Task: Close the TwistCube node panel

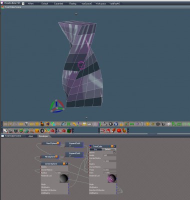Action: coord(114,146)
